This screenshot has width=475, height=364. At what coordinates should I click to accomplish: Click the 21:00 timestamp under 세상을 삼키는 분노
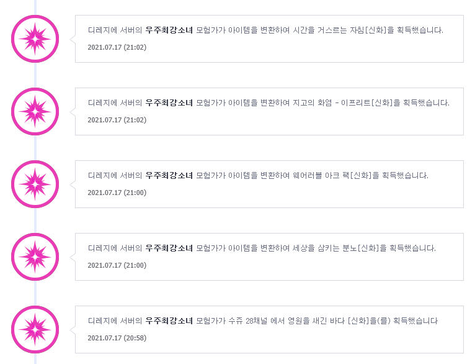(x=117, y=265)
